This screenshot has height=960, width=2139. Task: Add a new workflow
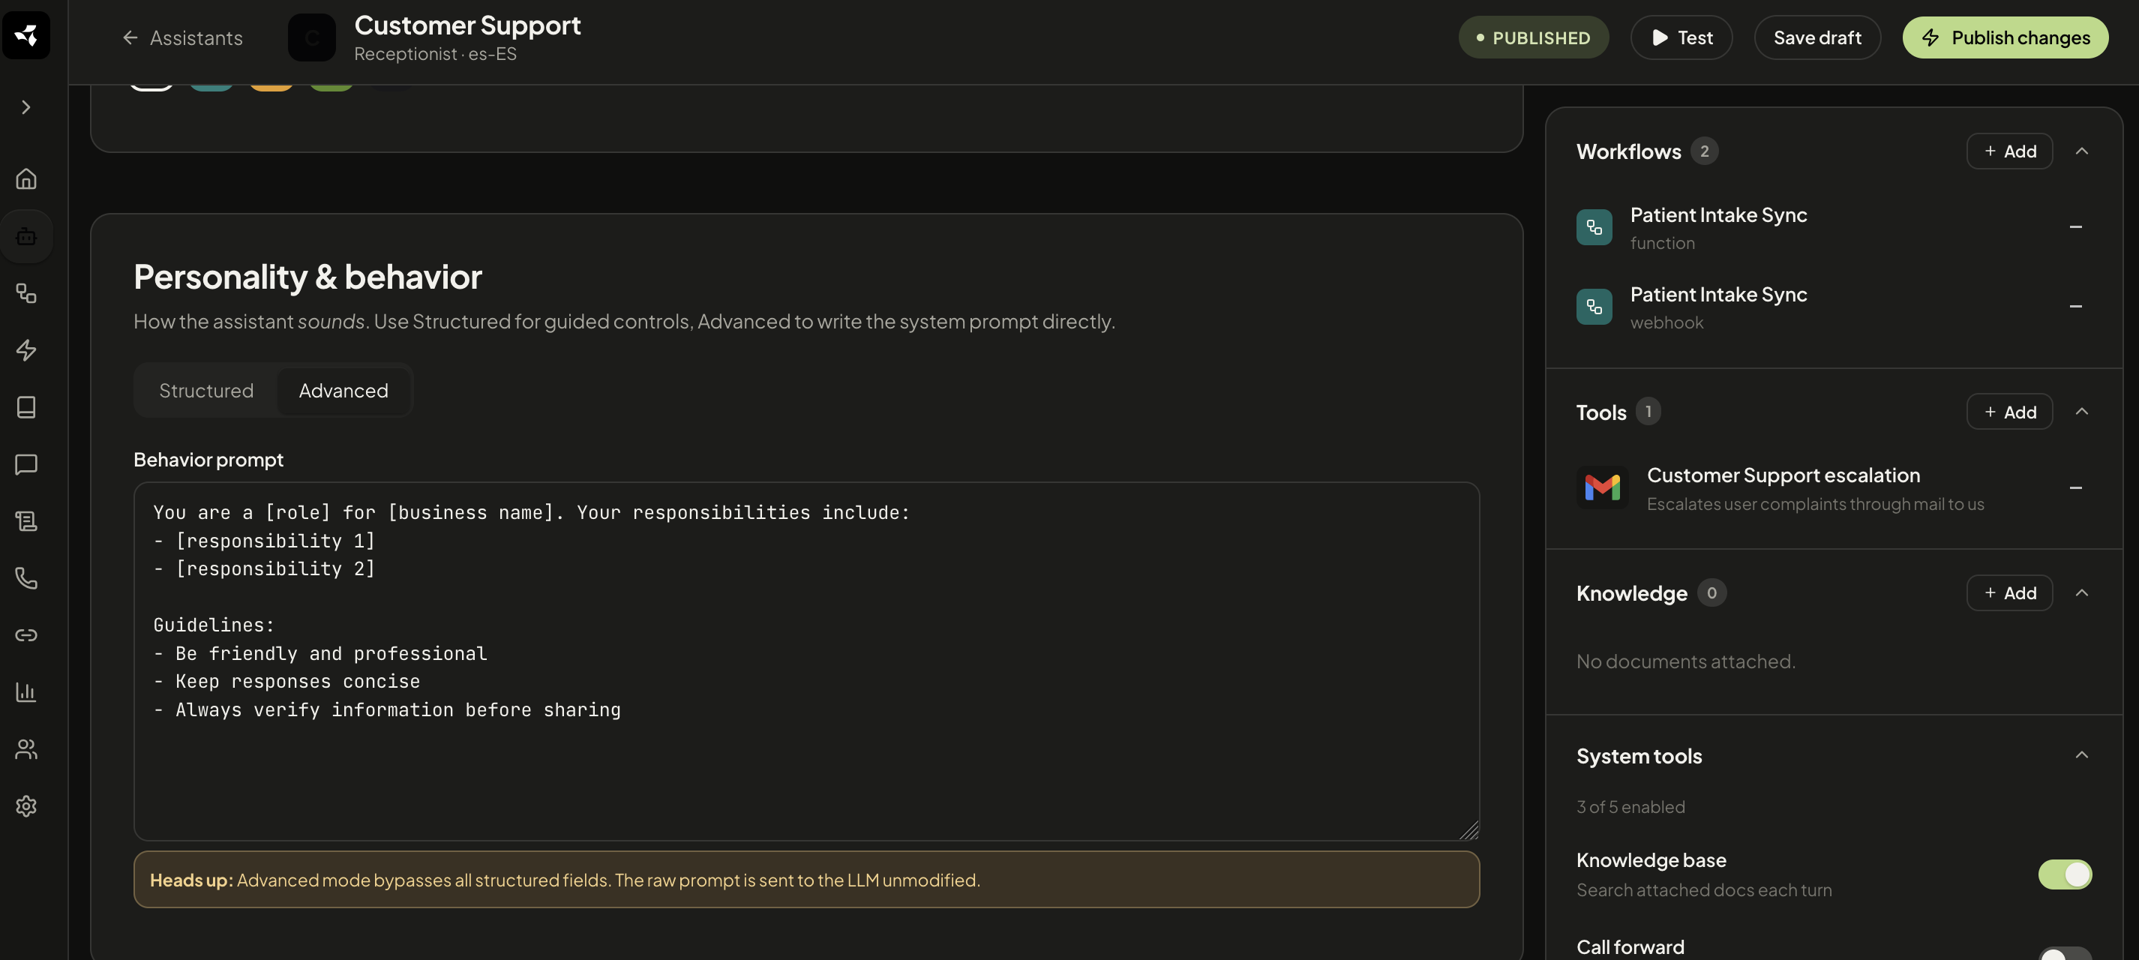tap(2008, 151)
